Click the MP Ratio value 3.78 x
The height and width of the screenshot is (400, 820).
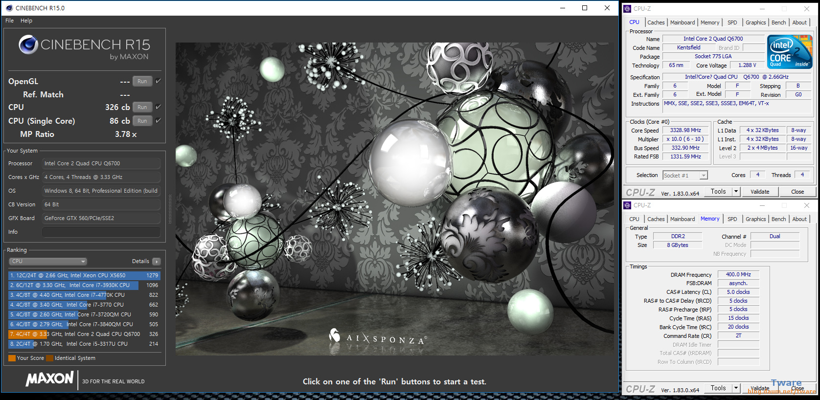[x=126, y=134]
